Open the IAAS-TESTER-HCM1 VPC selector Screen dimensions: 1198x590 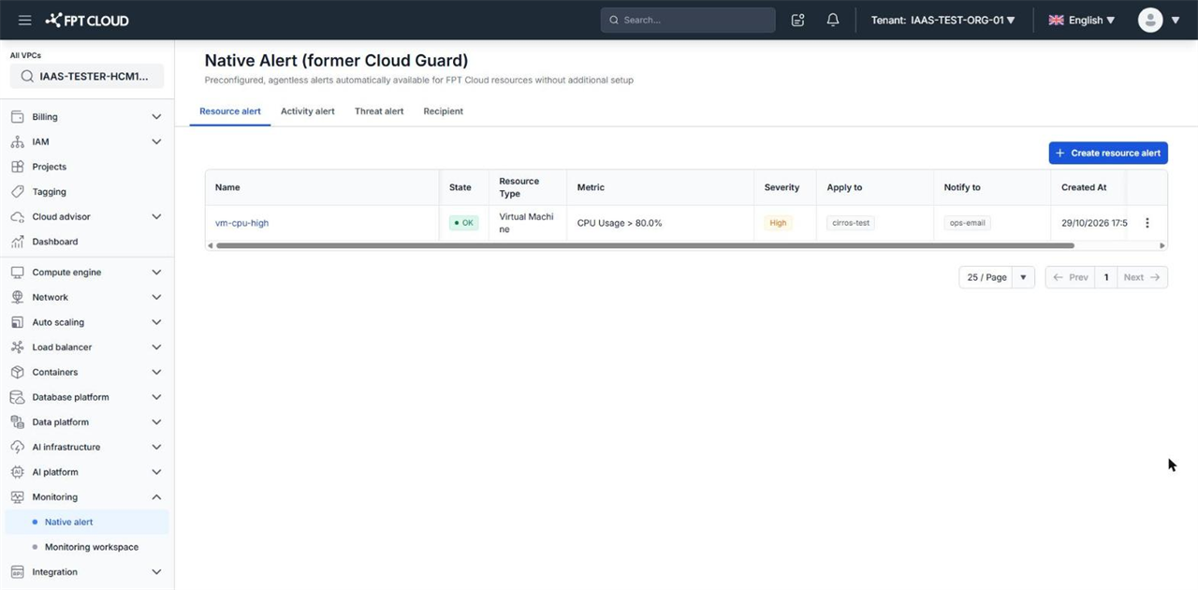87,77
